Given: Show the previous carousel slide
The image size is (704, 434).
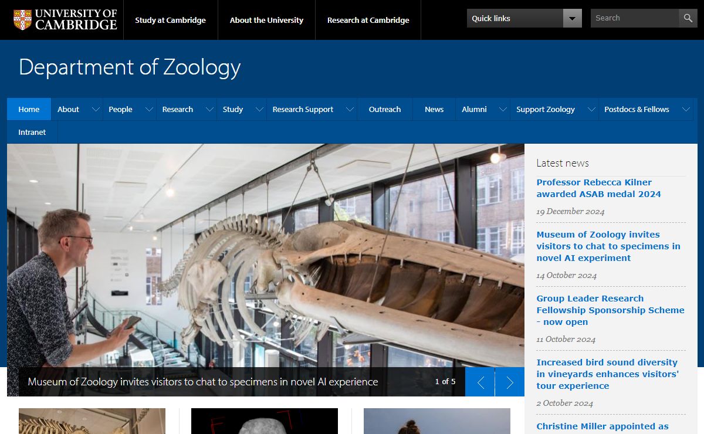Looking at the screenshot, I should click(480, 382).
